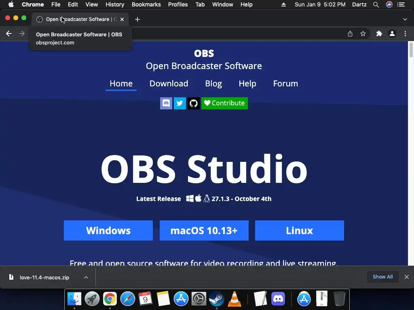Open the OBS Twitter icon link
This screenshot has height=310, width=414.
click(x=180, y=103)
